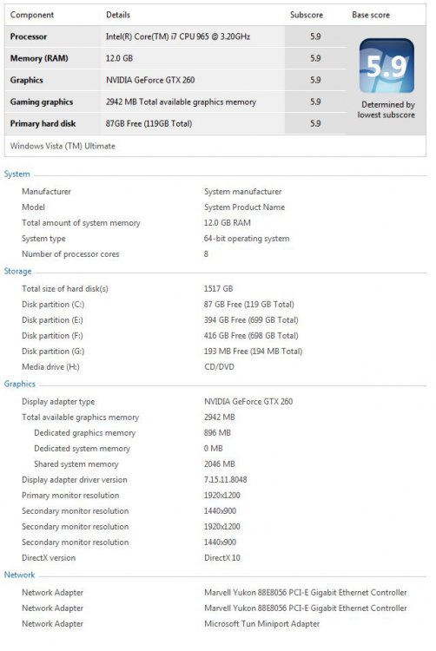Select the Processor row
The width and height of the screenshot is (436, 651).
pos(175,36)
